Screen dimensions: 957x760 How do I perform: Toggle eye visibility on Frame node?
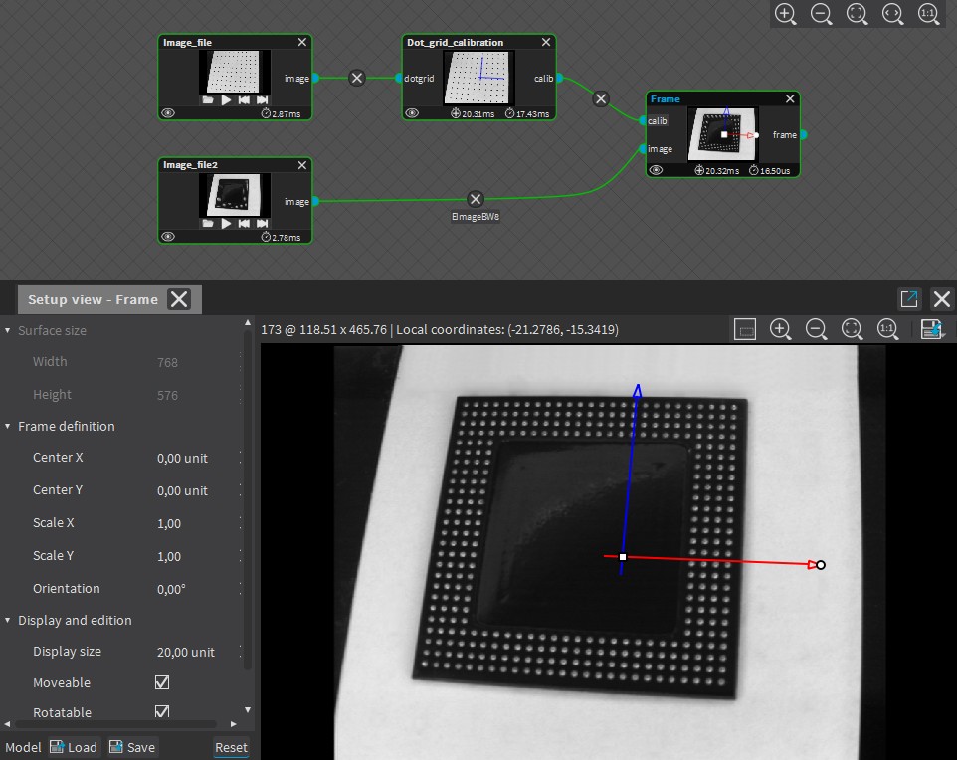pos(657,170)
